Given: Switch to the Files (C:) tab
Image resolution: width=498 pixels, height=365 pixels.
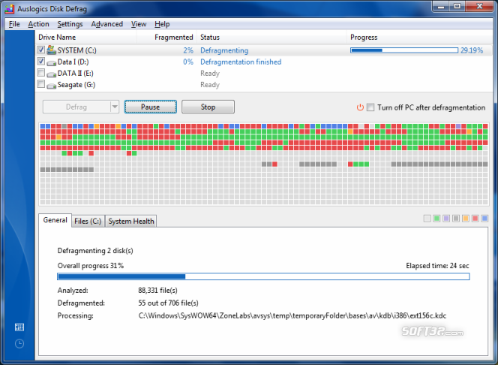Looking at the screenshot, I should coord(88,222).
